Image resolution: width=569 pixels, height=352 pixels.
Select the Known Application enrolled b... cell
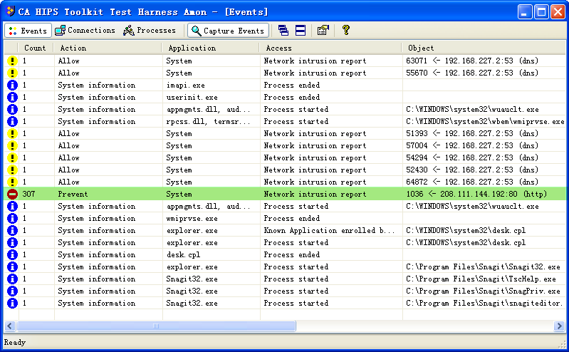[x=329, y=230]
